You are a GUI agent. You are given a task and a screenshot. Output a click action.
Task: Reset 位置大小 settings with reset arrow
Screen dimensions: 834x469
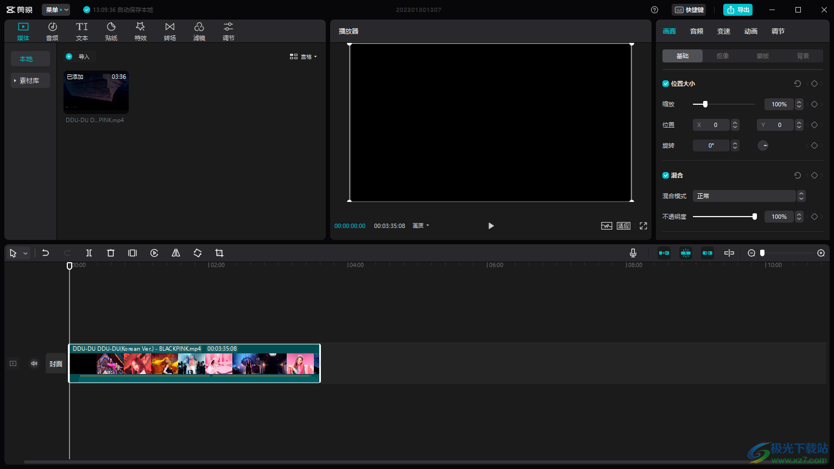click(x=798, y=84)
